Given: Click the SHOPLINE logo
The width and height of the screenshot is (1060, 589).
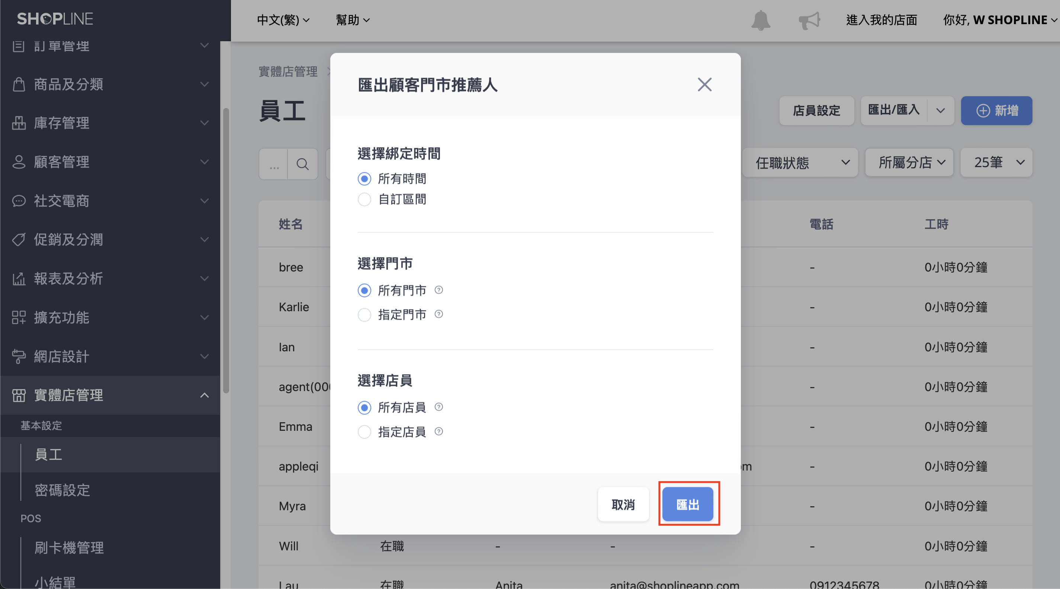Looking at the screenshot, I should click(x=55, y=19).
